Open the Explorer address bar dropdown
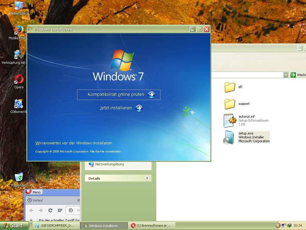This screenshot has height=230, width=306. click(x=286, y=75)
